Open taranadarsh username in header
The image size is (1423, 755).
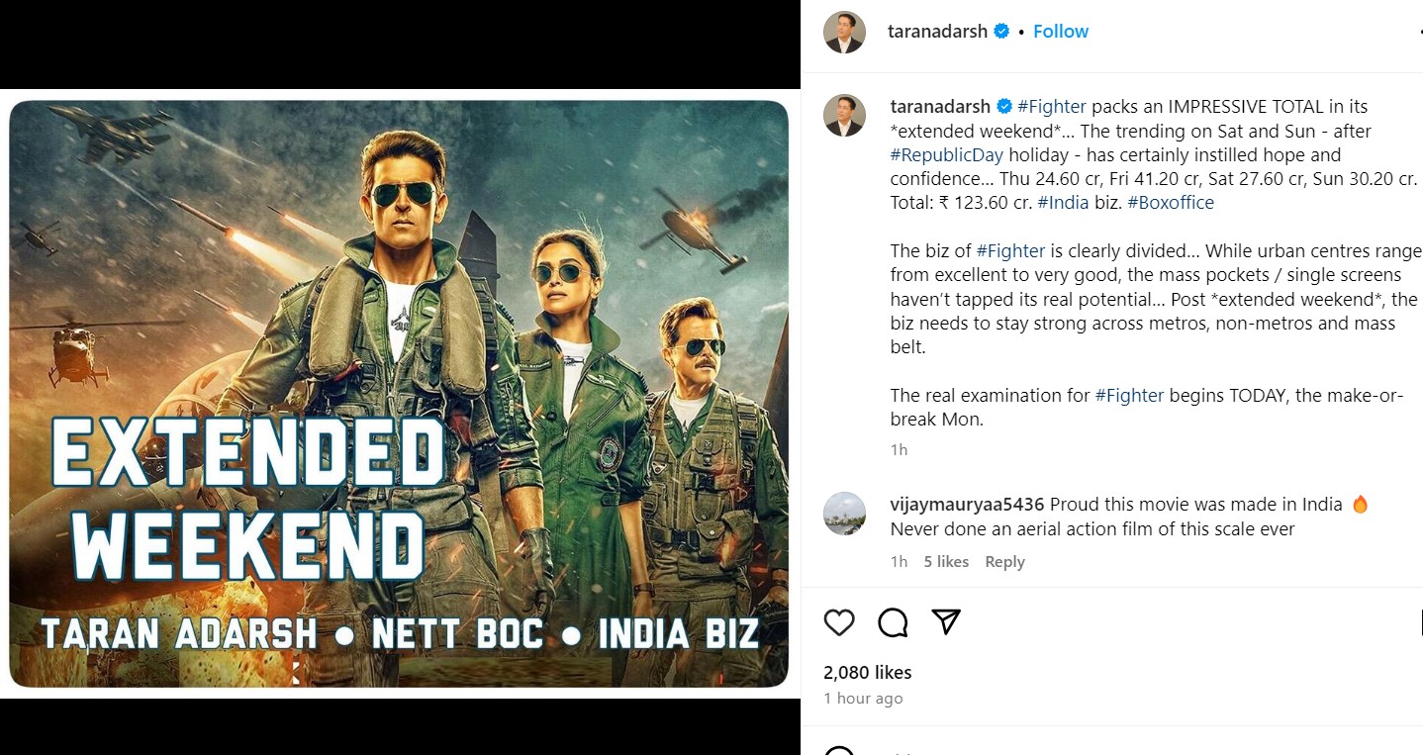tap(937, 32)
